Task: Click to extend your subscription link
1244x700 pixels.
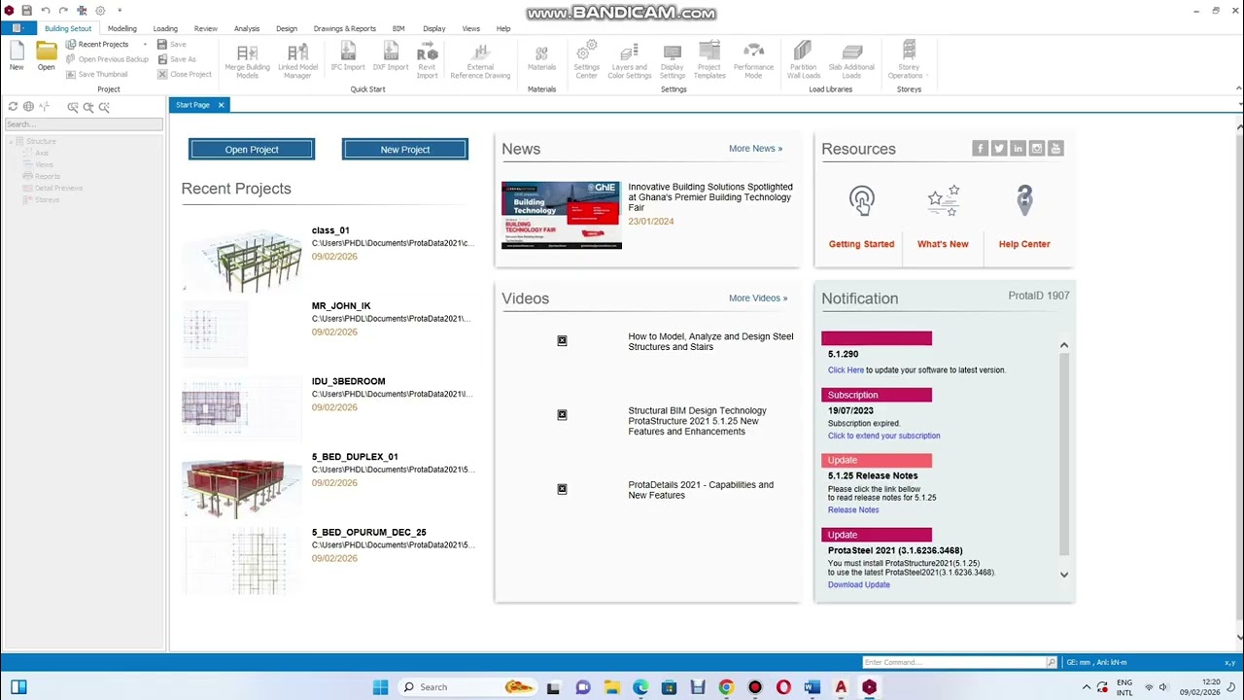Action: click(884, 437)
